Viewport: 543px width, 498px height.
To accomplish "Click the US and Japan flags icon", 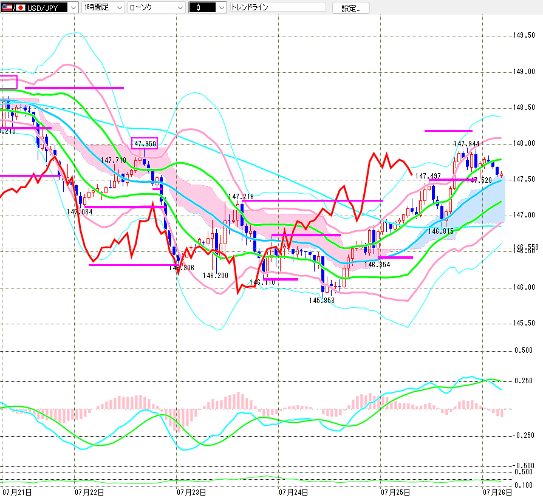I will (13, 8).
